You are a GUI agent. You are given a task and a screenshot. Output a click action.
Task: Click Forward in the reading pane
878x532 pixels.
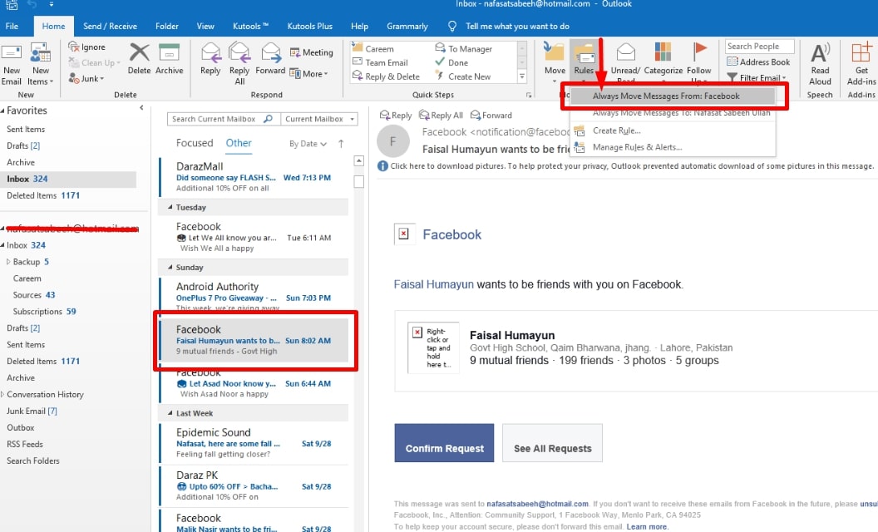coord(491,116)
